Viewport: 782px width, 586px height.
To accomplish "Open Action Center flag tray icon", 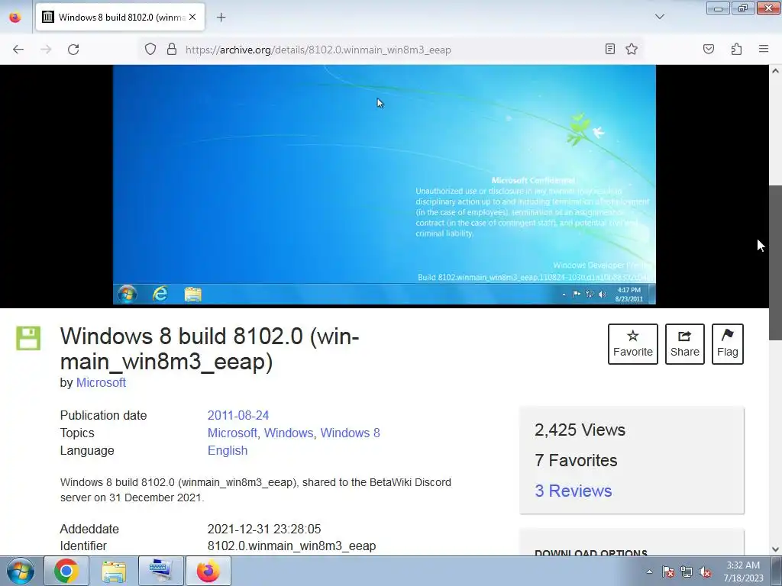I will [667, 572].
